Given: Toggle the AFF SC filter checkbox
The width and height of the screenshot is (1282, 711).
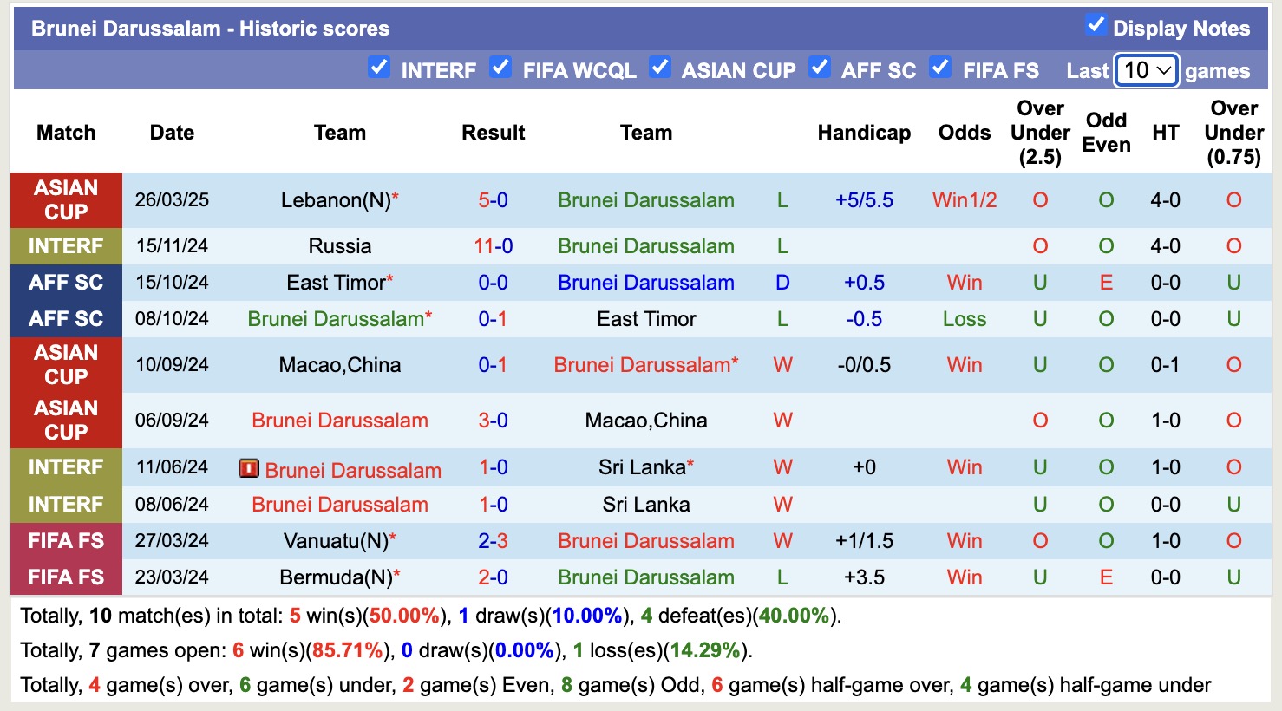Looking at the screenshot, I should pyautogui.click(x=820, y=67).
